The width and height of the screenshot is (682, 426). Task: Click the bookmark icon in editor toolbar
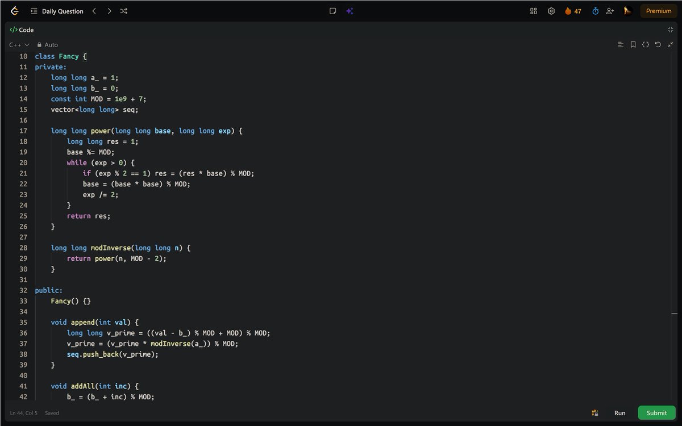point(633,44)
